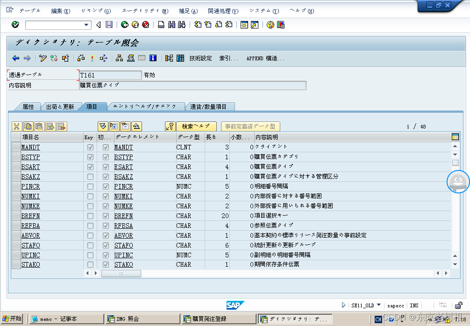The width and height of the screenshot is (470, 326).
Task: Switch to the 属性 tab
Action: pos(28,106)
